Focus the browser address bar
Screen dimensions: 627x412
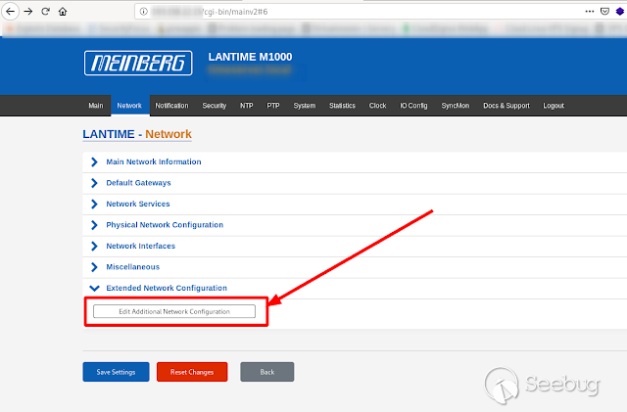click(x=360, y=12)
